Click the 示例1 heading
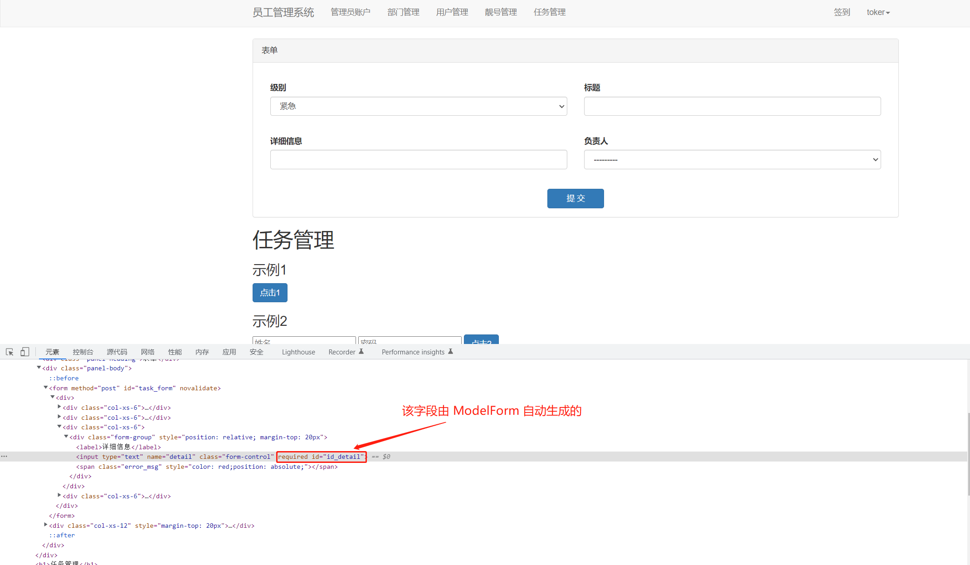This screenshot has height=565, width=970. coord(269,270)
